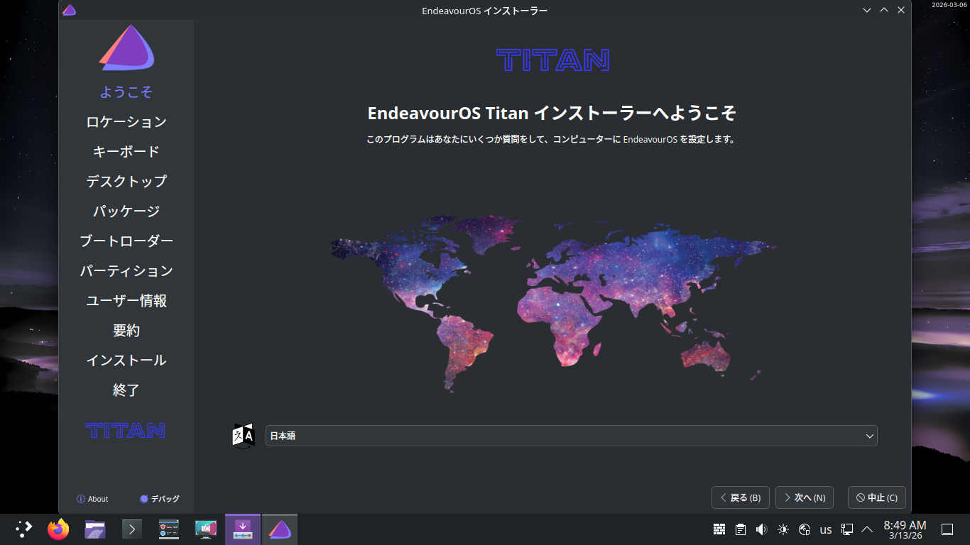Click the welcome heading EndeavourOS Titan インストーラーへようこそ
970x545 pixels.
552,114
